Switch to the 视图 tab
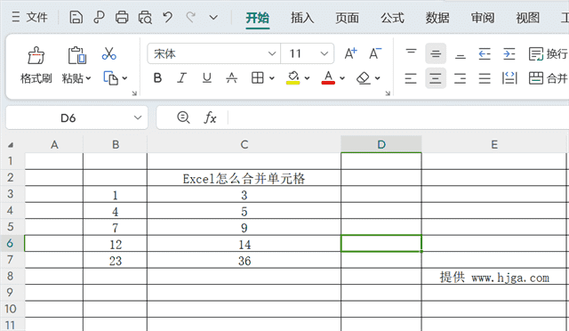Image resolution: width=569 pixels, height=331 pixels. 527,18
